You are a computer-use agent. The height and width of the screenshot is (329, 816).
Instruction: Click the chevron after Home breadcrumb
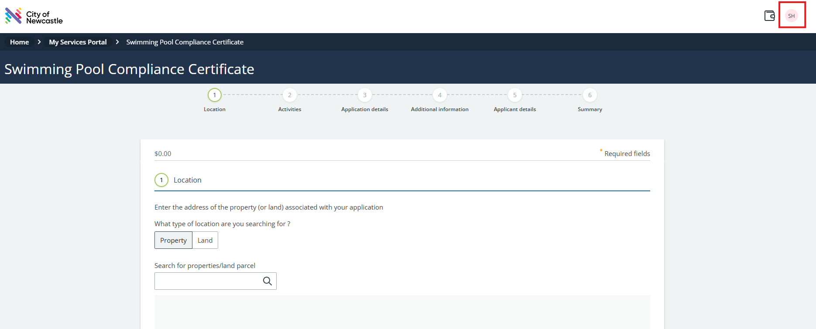coord(39,42)
